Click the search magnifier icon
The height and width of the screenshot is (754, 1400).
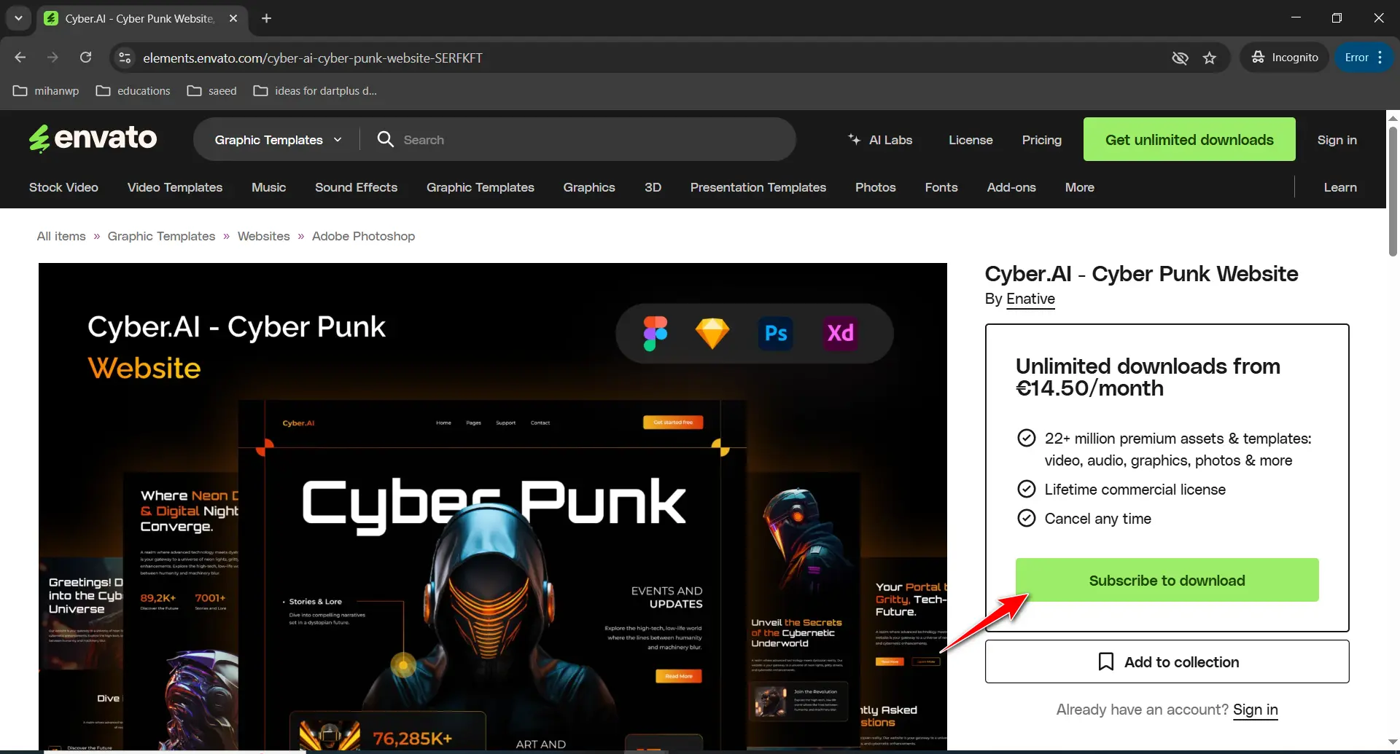pos(385,139)
